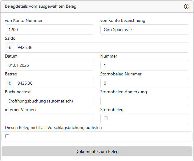
Task: Focus the Stornobeleg Anmerkung field
Action: pyautogui.click(x=144, y=101)
